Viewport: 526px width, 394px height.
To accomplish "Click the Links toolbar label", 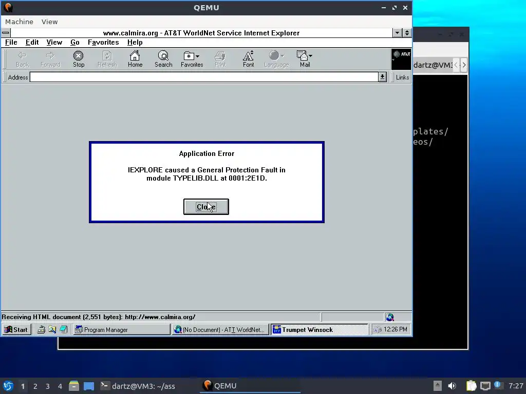I will coord(402,77).
